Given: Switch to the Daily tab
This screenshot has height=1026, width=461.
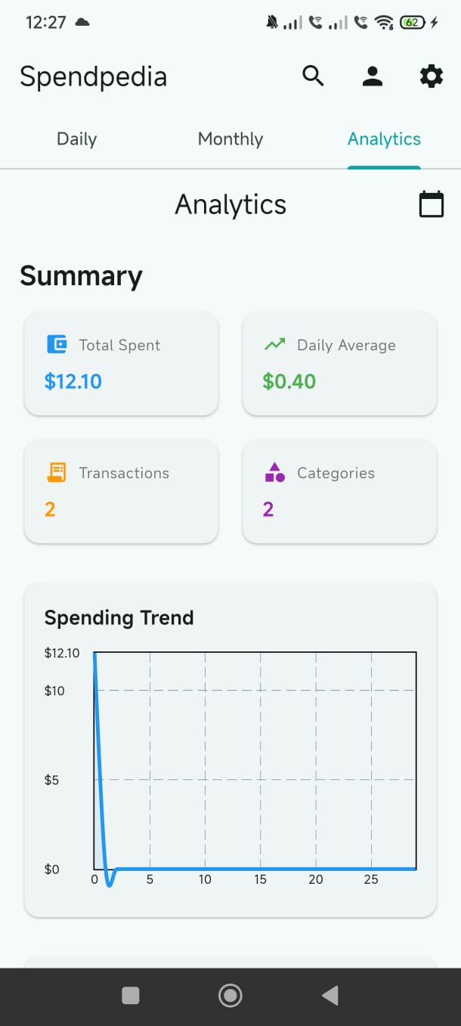Looking at the screenshot, I should click(76, 139).
